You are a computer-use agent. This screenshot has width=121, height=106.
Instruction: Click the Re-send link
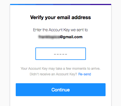(x=85, y=74)
